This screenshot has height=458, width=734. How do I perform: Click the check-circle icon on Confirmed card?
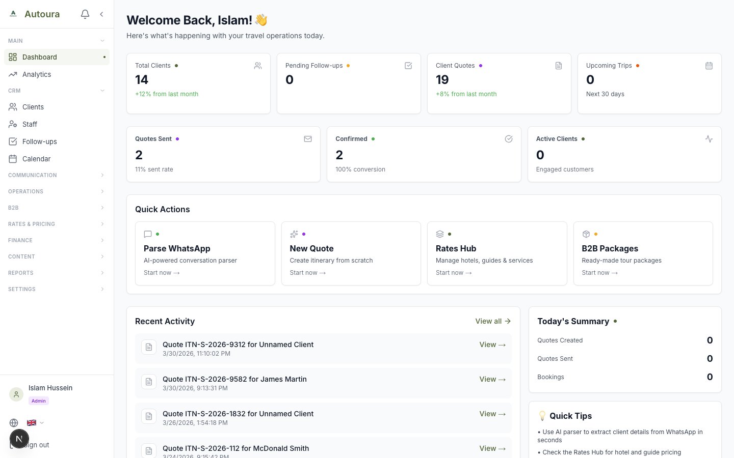(509, 139)
